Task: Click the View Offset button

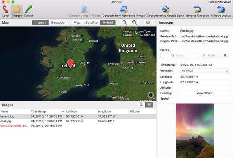Action: pyautogui.click(x=205, y=93)
